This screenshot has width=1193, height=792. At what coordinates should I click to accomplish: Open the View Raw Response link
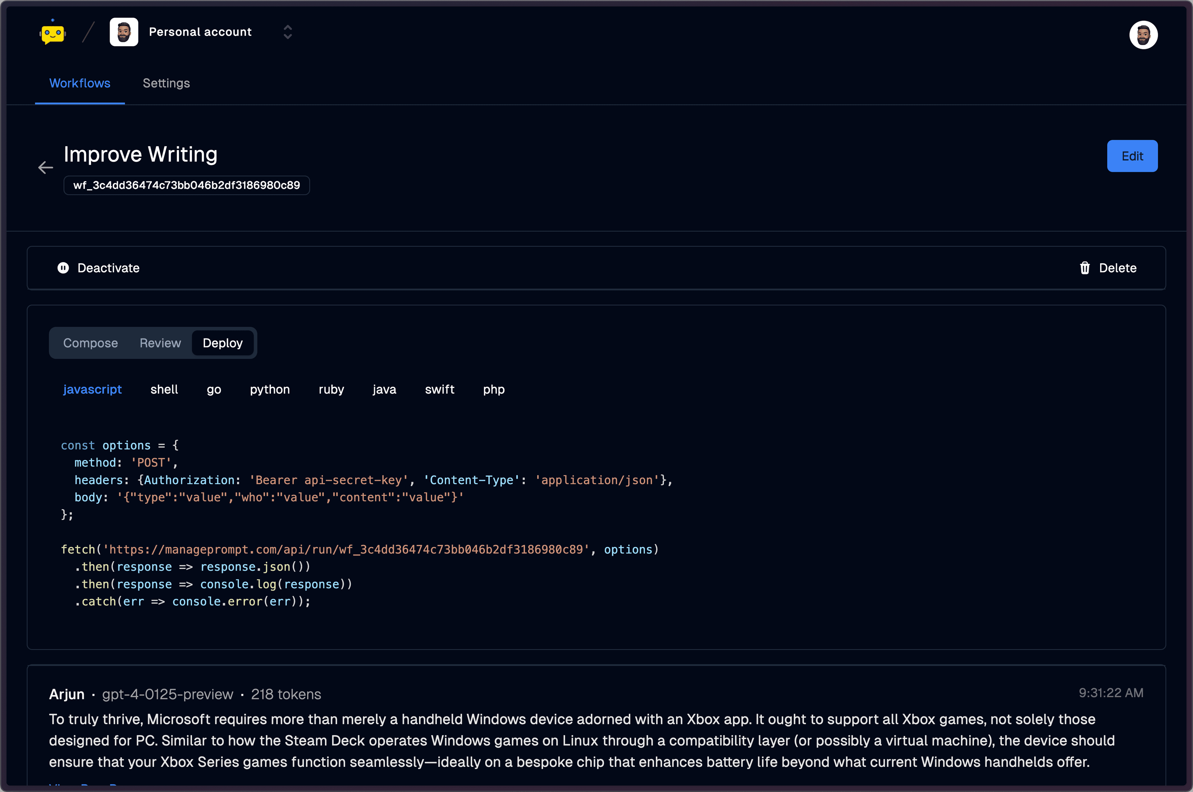83,786
